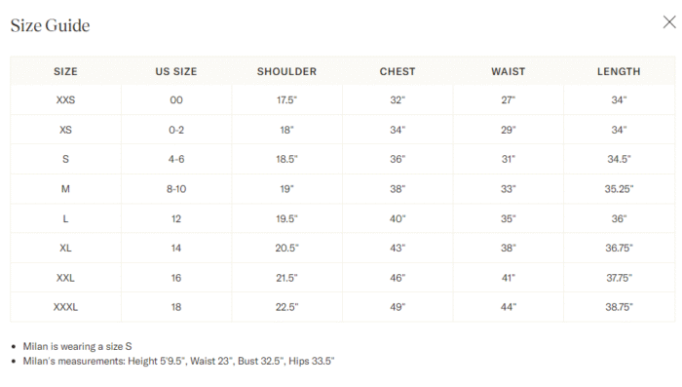The width and height of the screenshot is (682, 387).
Task: Click the 41" waist value for XXL
Action: [508, 278]
